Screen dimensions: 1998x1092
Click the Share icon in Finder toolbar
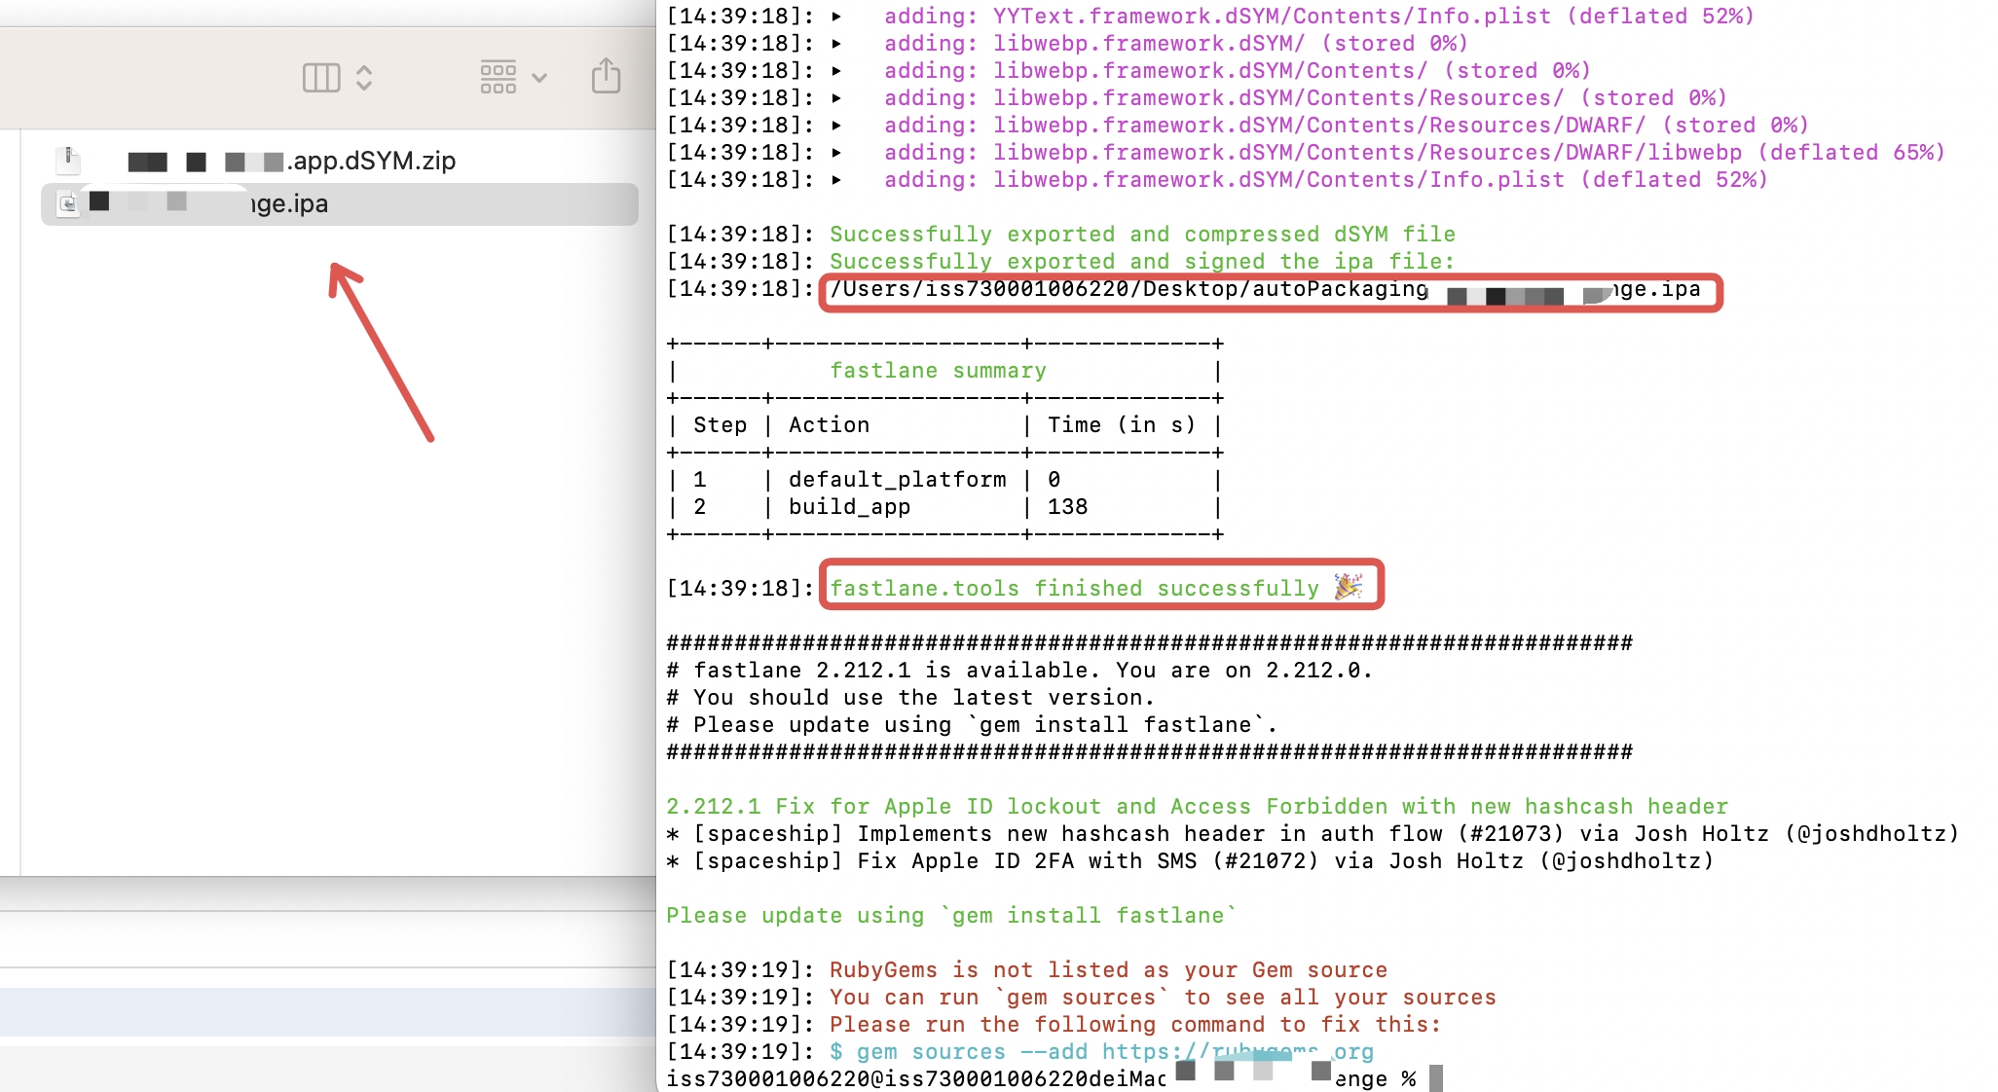click(x=606, y=76)
